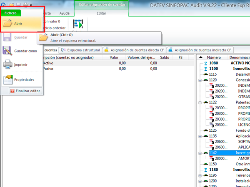The image size is (250, 187).
Task: Expand the 1195 tree node
Action: (200, 176)
